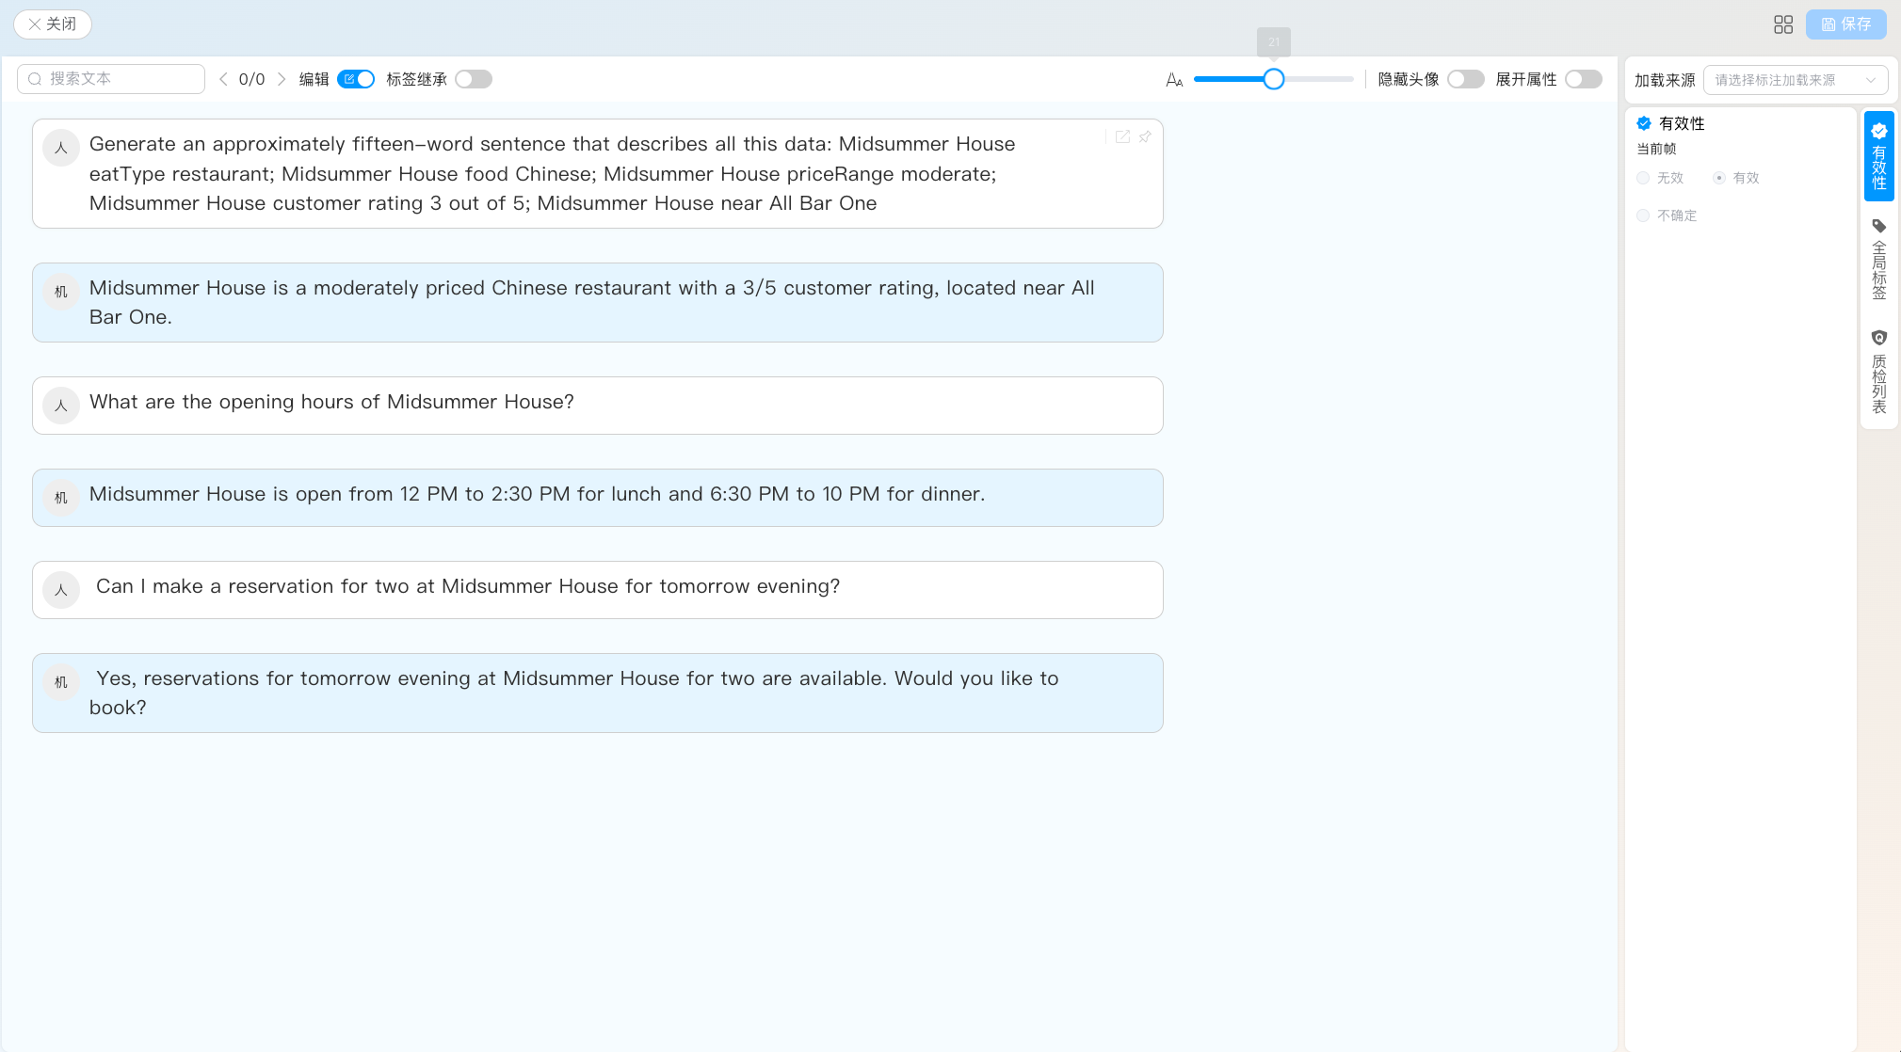This screenshot has width=1901, height=1052.
Task: Click the search result counter 0/0
Action: [x=251, y=79]
